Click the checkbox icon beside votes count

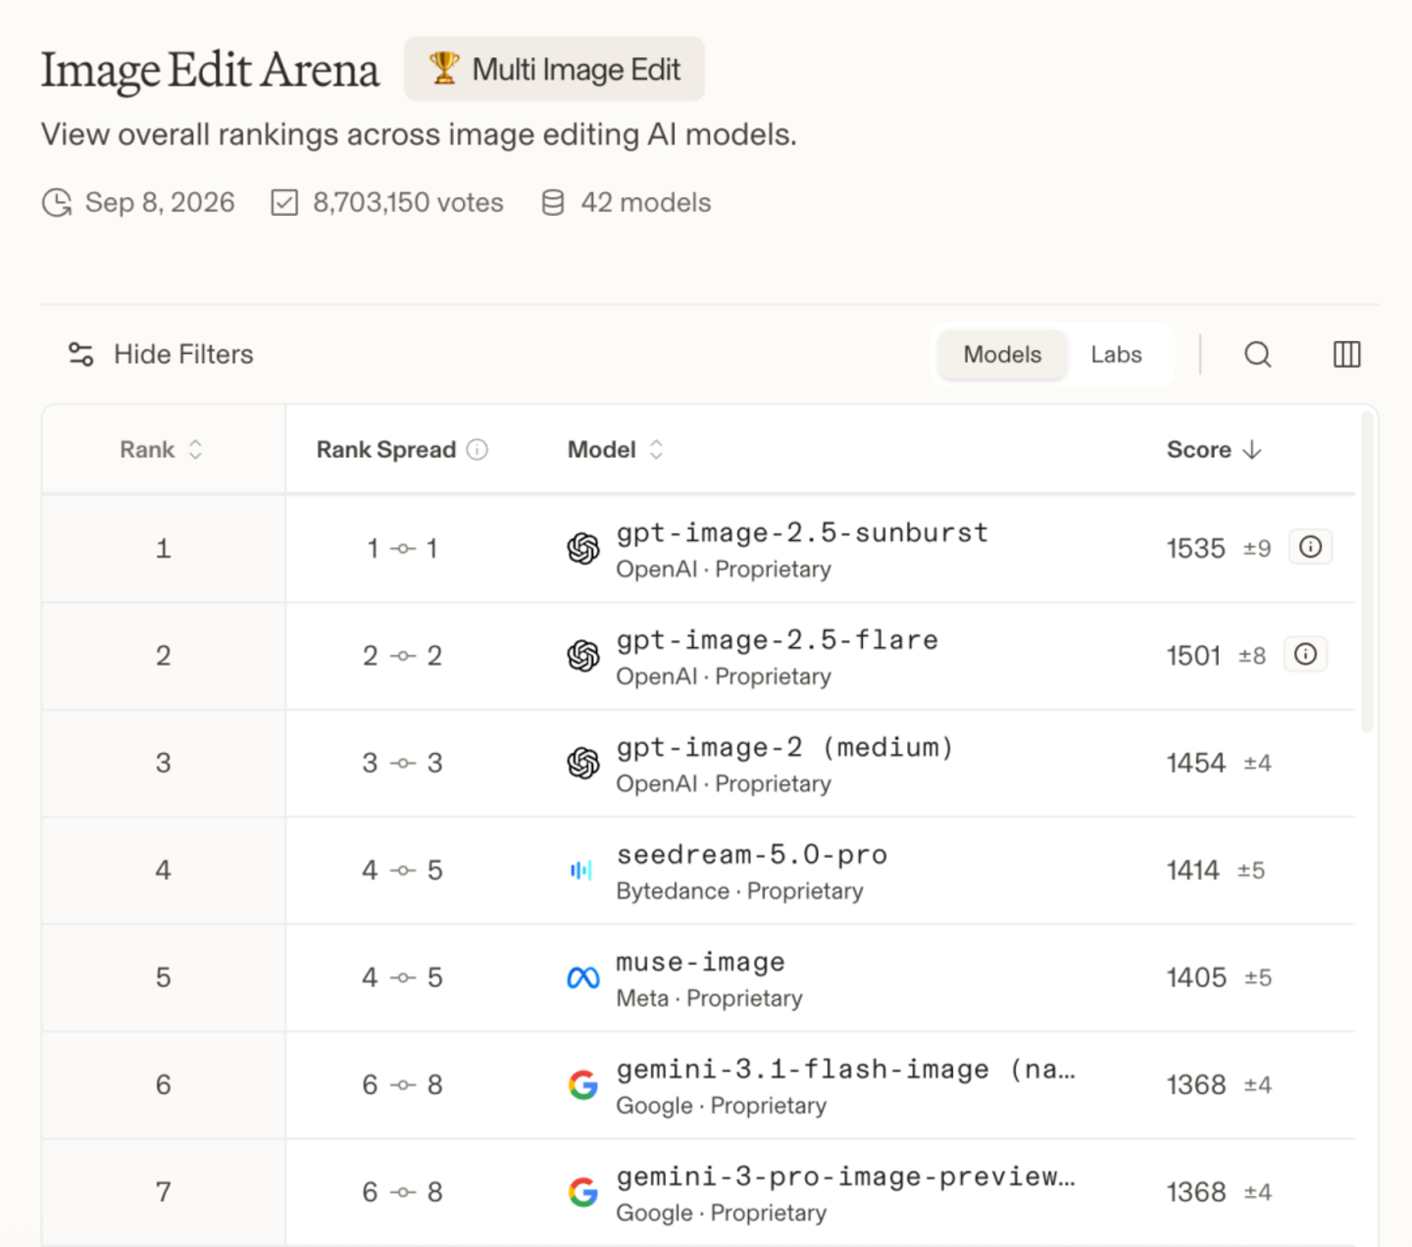coord(284,203)
